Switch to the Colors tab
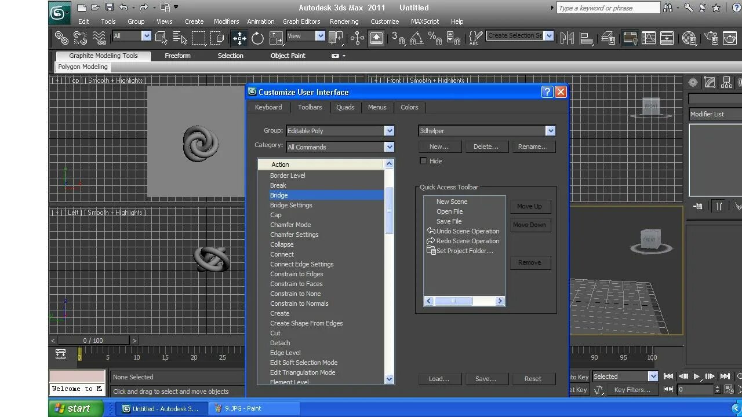Viewport: 742px width, 417px height. click(409, 107)
